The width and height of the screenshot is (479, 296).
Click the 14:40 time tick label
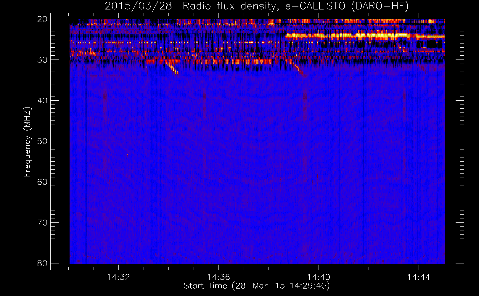point(319,277)
